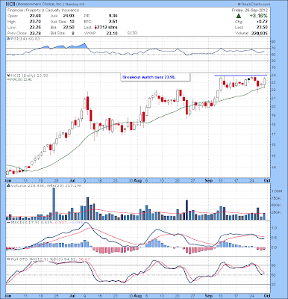Click the MACD(8,17,9) legend marker

(7, 222)
